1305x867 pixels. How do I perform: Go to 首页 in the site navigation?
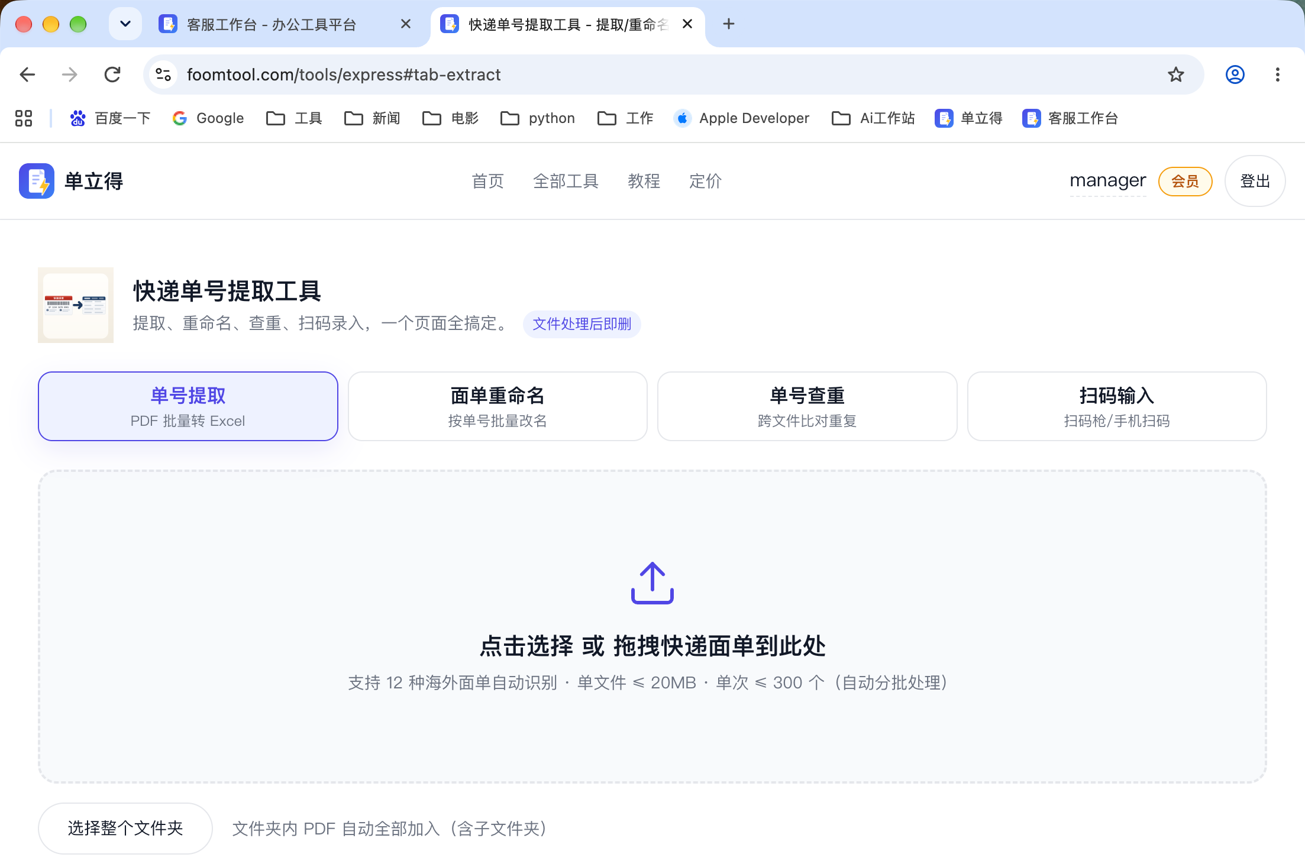(488, 181)
